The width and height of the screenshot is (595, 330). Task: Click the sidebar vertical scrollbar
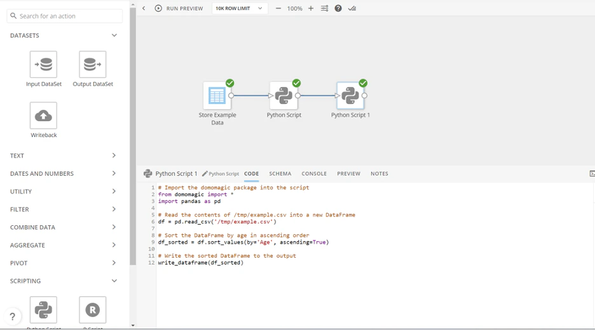(x=132, y=136)
